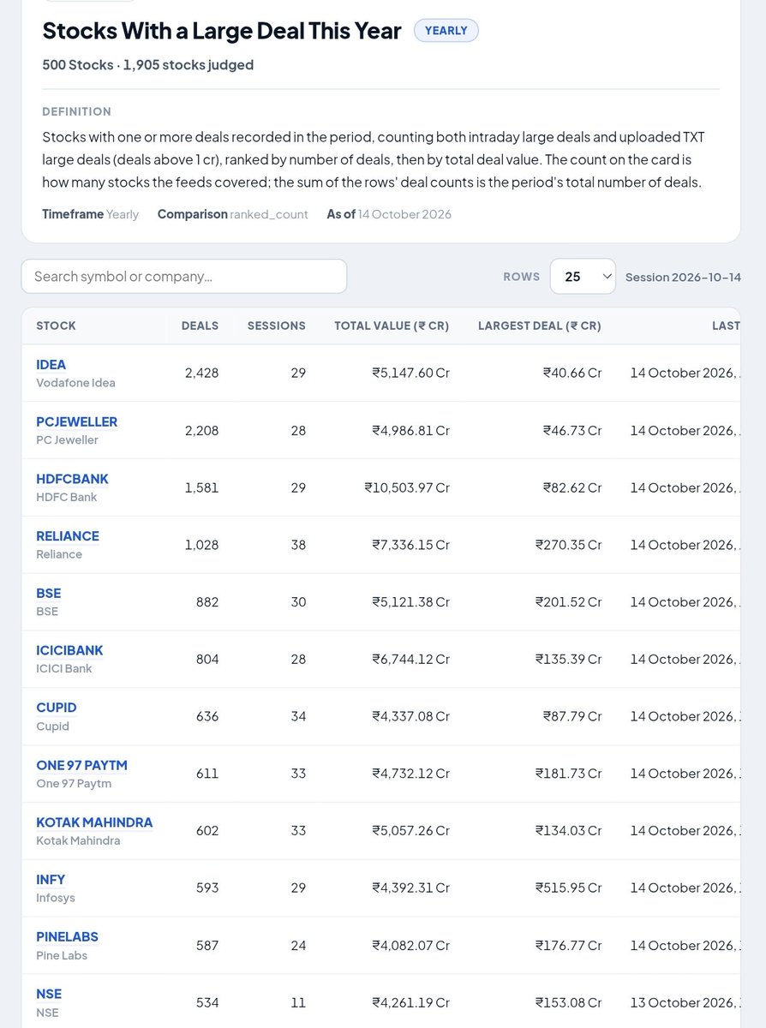The height and width of the screenshot is (1028, 766).
Task: Sort by the STOCK column header
Action: click(56, 326)
